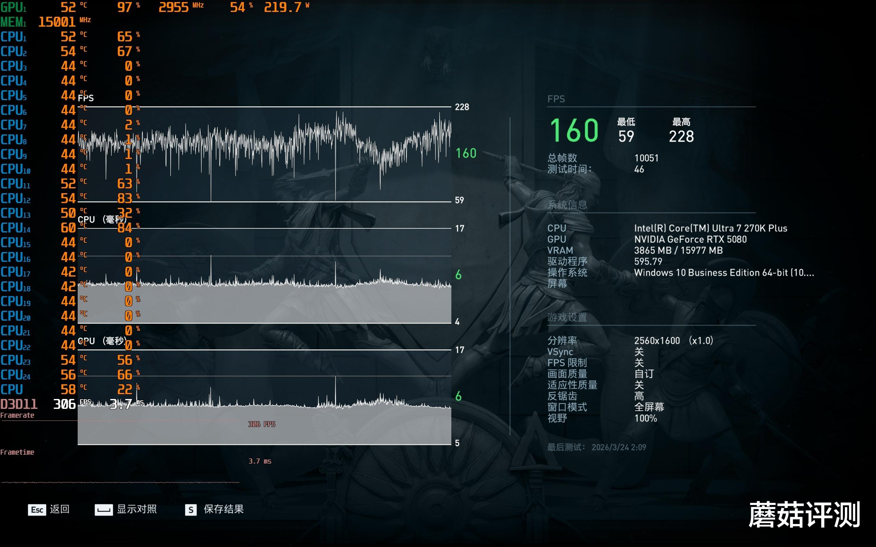Viewport: 876px width, 547px height.
Task: Select 显示对照 show comparison option
Action: coord(137,509)
